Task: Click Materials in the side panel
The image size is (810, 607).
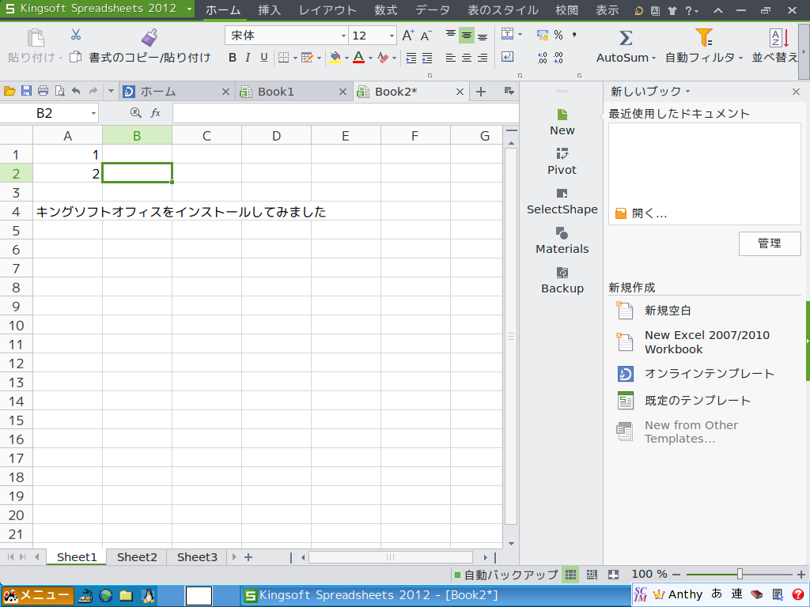Action: [562, 240]
